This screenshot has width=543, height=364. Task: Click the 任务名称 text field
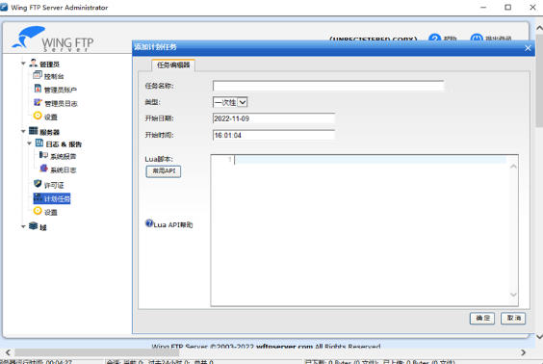(328, 86)
